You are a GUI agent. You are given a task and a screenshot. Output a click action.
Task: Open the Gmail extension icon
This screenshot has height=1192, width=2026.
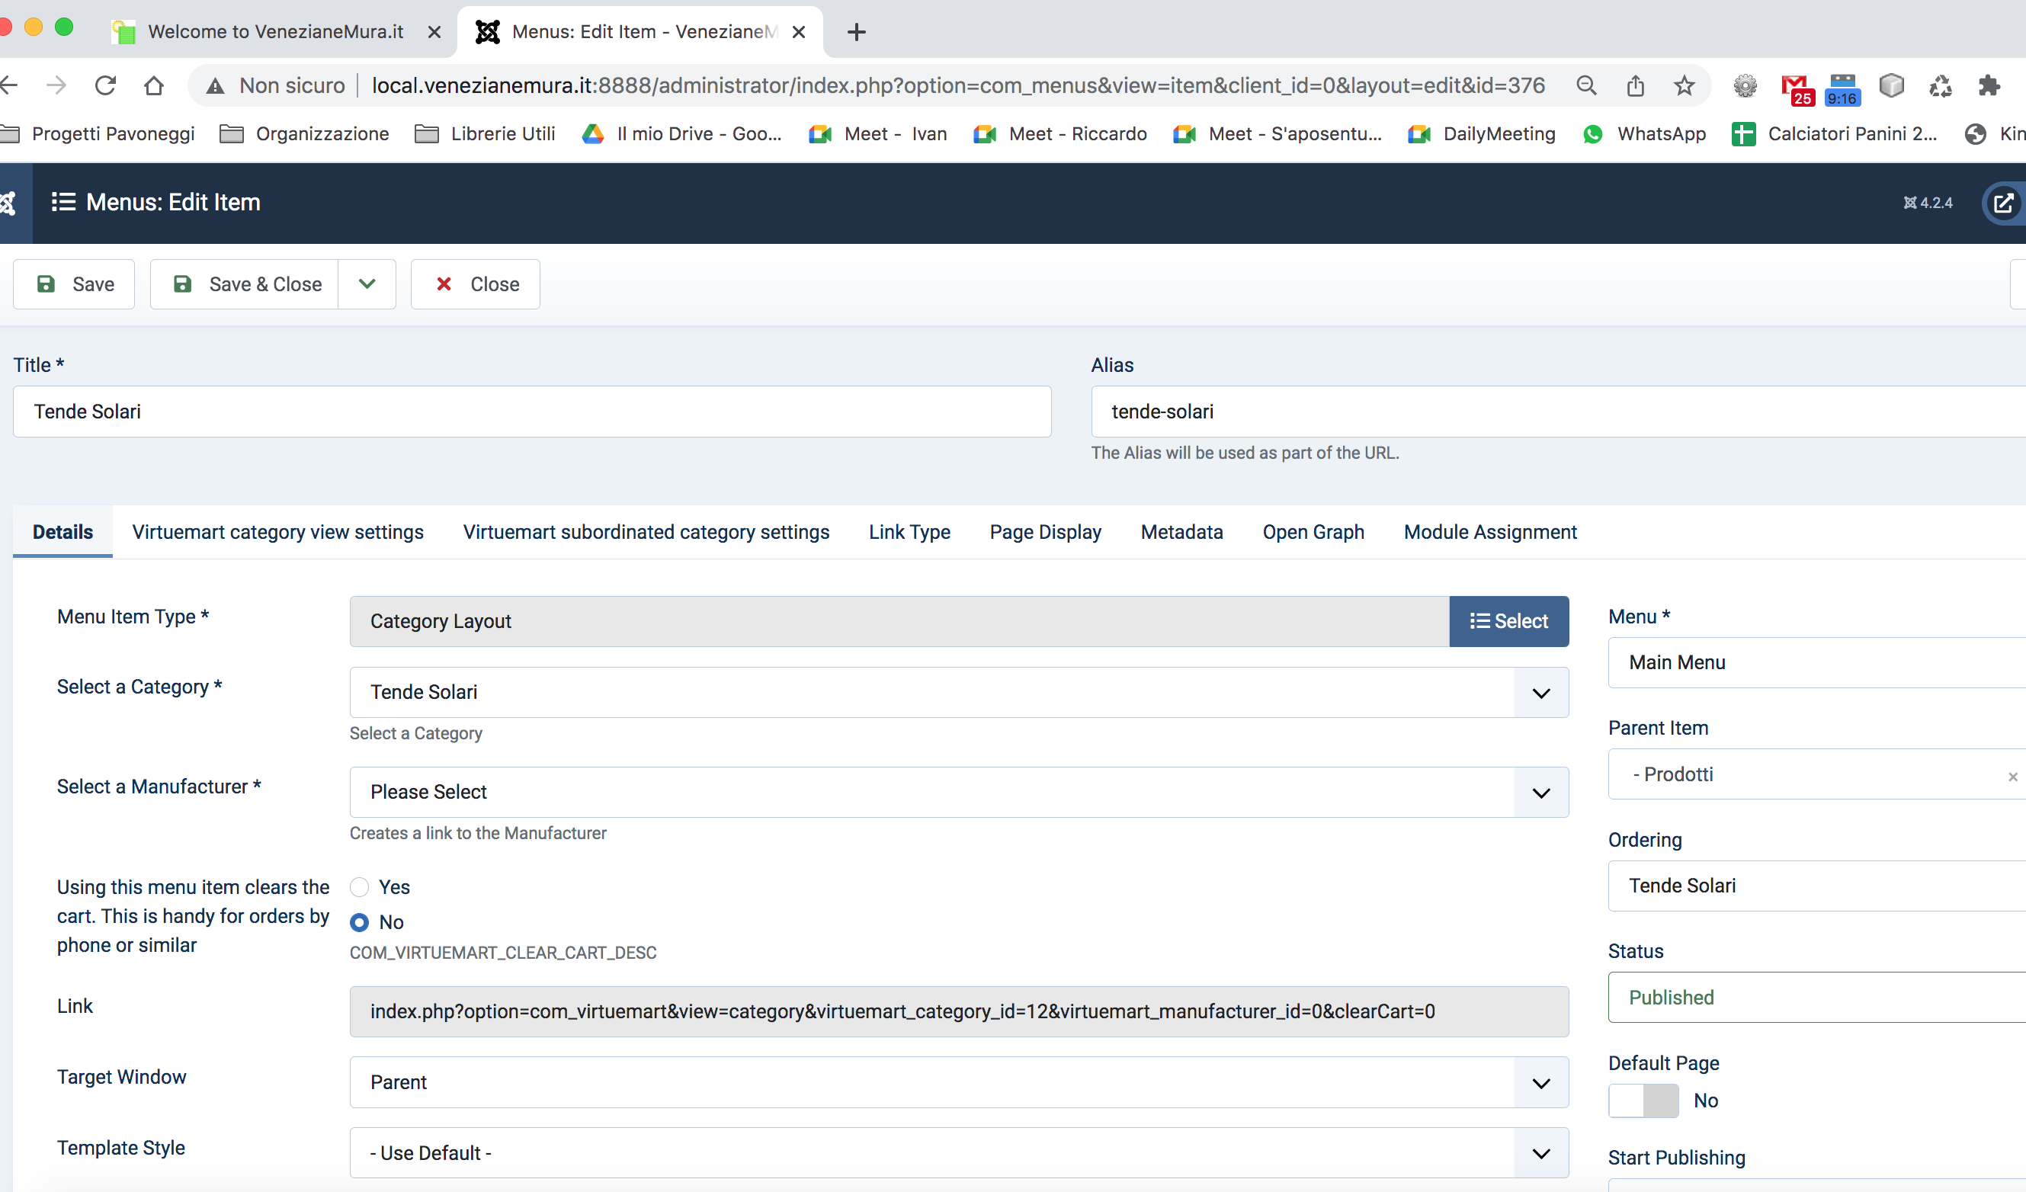(x=1795, y=87)
